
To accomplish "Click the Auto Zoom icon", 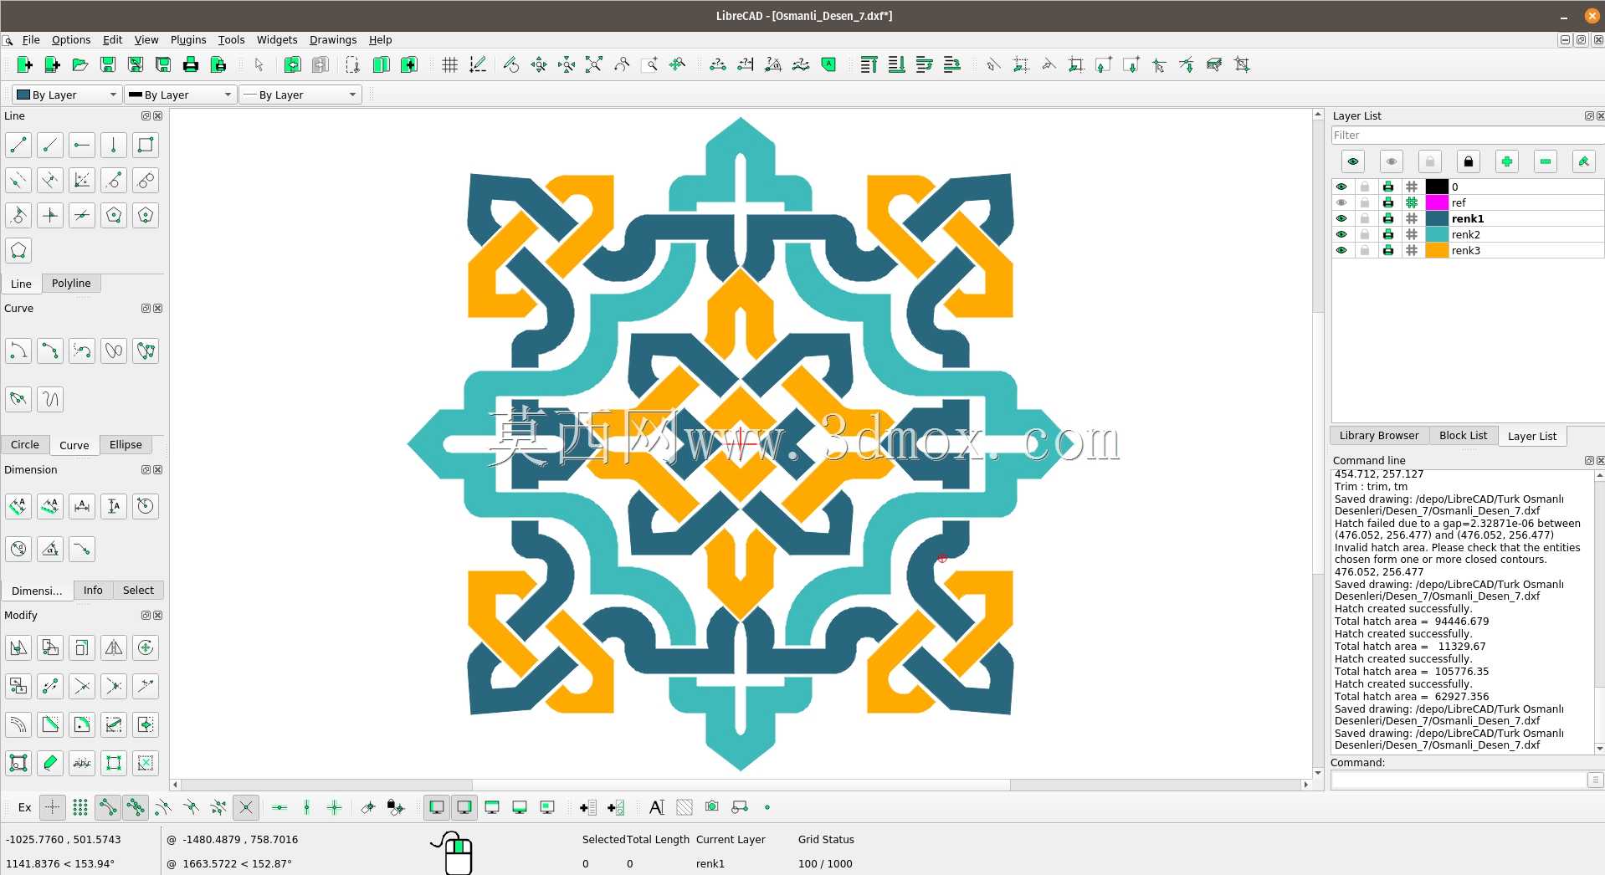I will coord(593,64).
